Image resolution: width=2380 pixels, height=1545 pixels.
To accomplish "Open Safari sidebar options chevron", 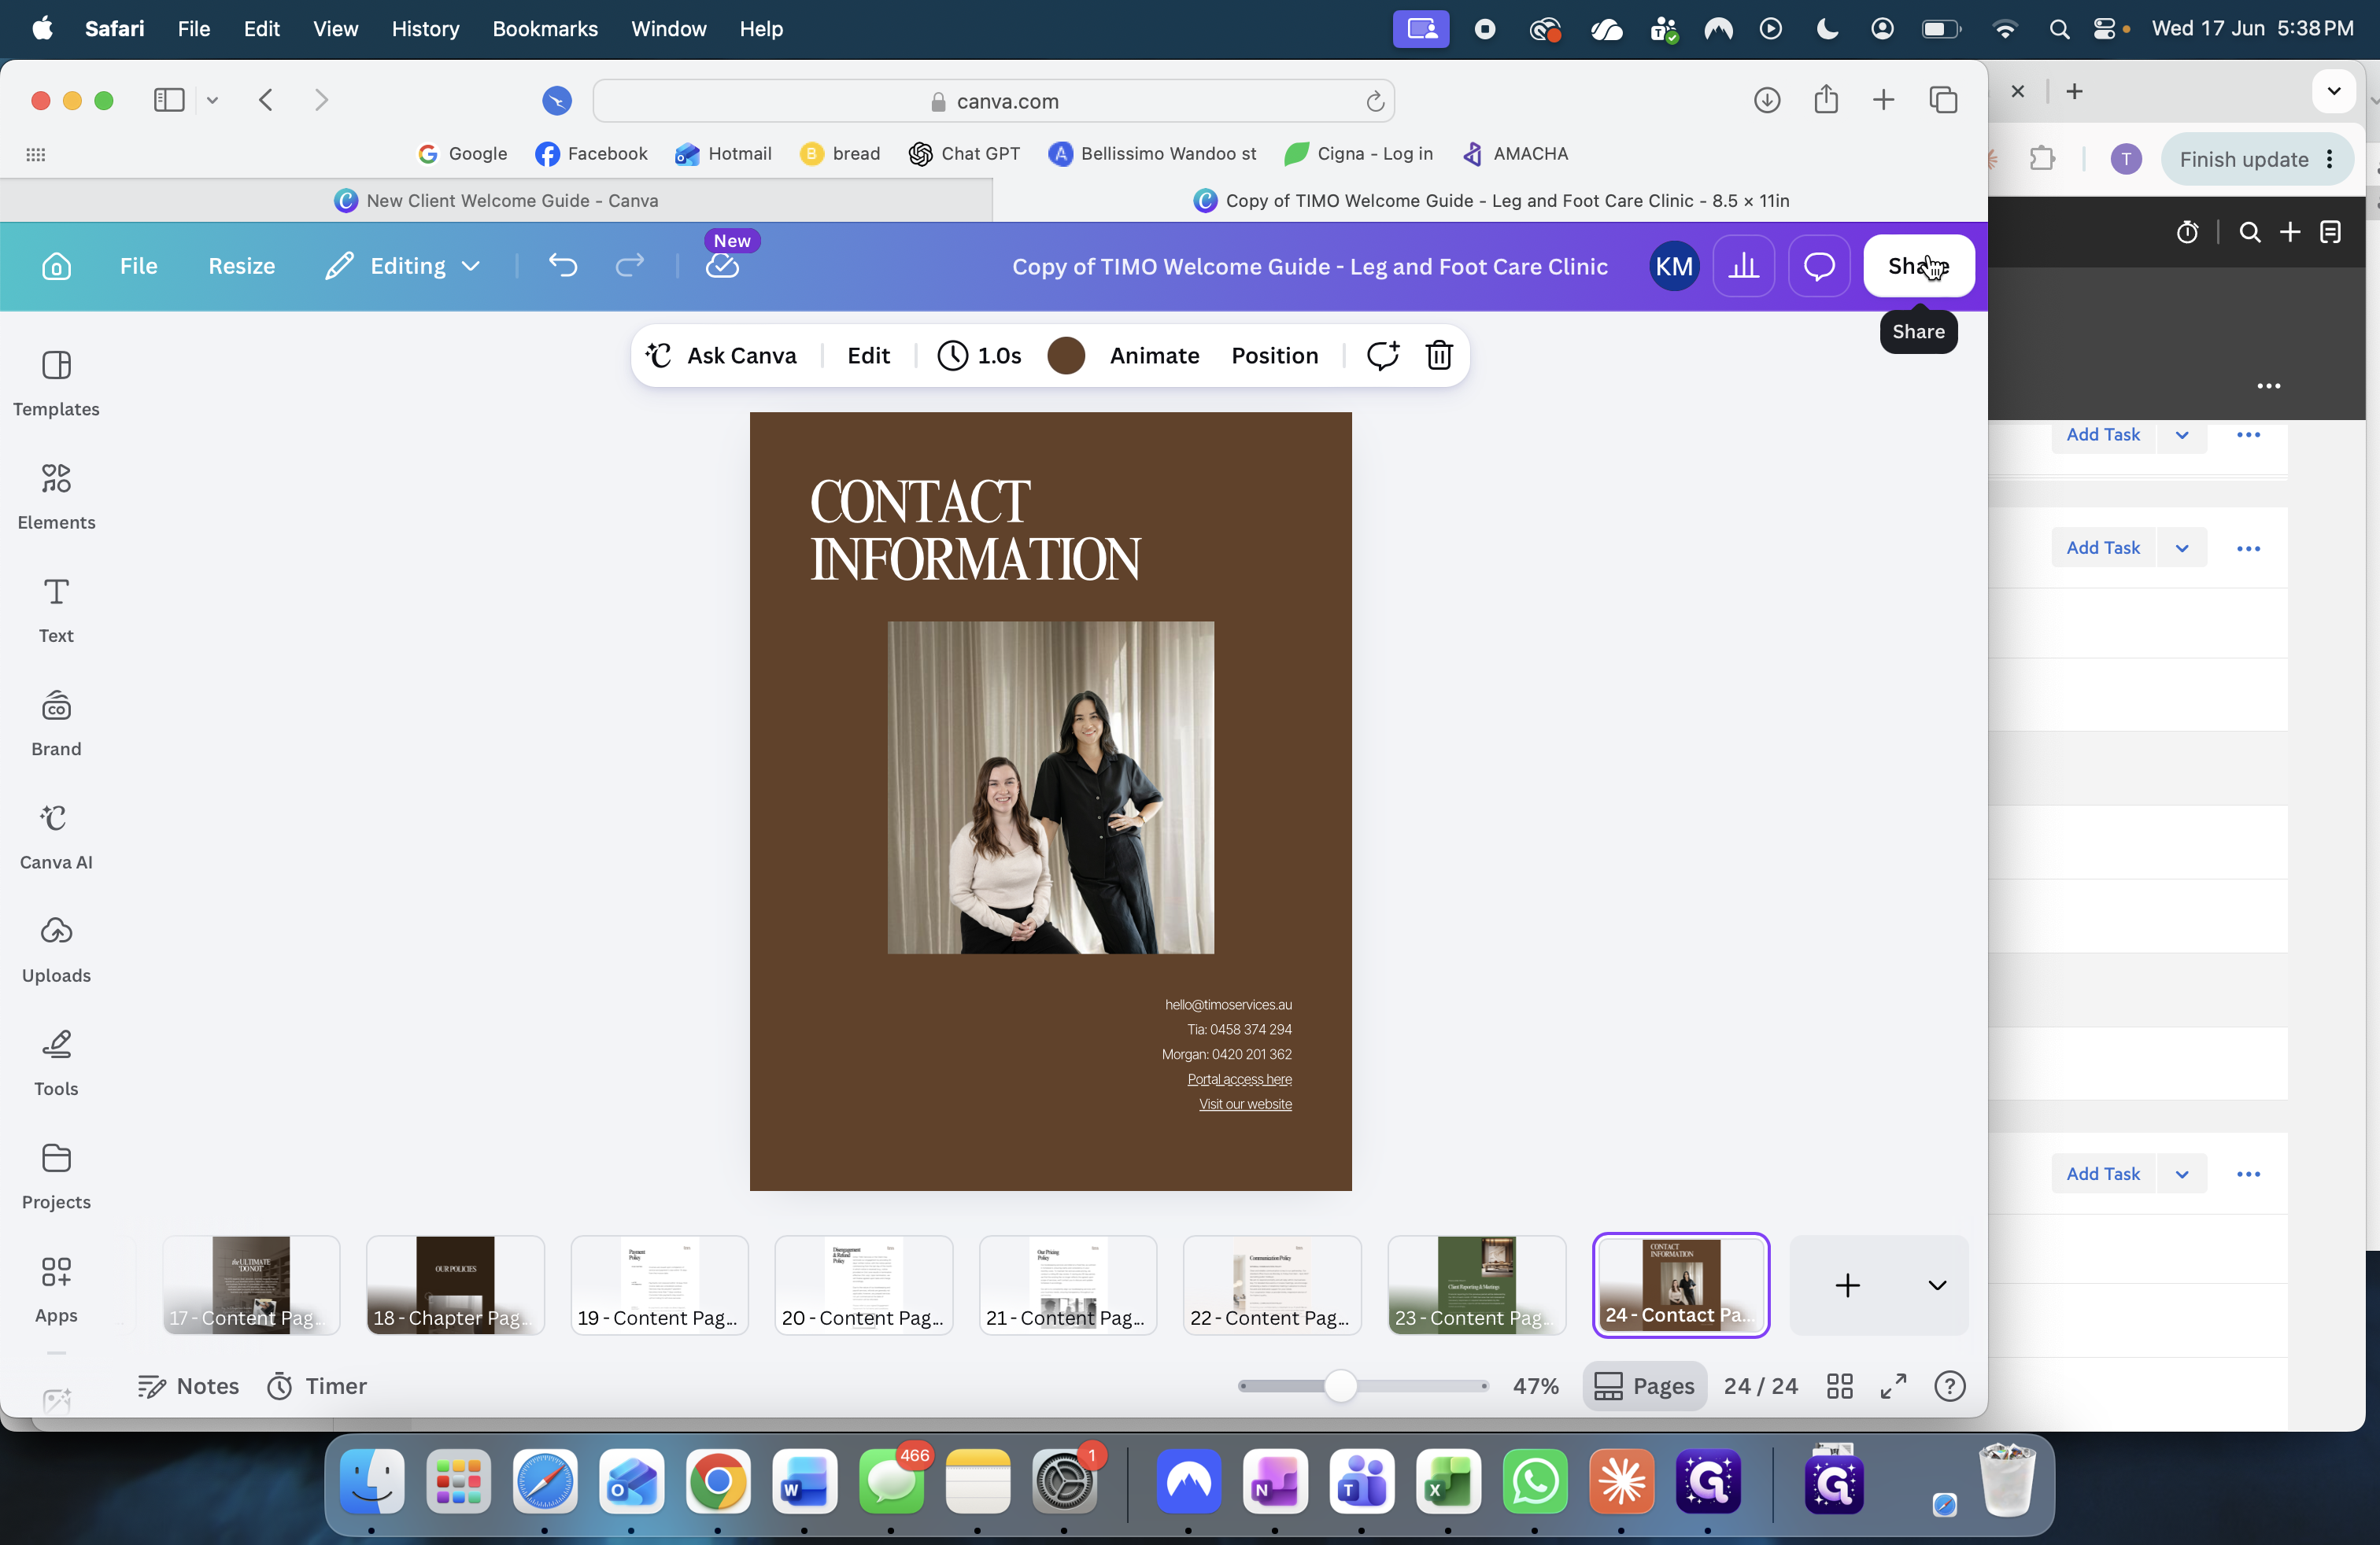I will point(212,100).
